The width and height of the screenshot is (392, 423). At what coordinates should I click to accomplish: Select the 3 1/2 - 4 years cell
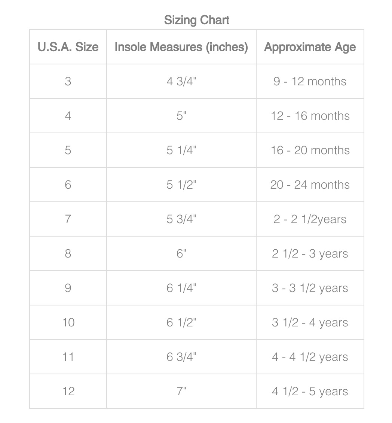(x=310, y=322)
